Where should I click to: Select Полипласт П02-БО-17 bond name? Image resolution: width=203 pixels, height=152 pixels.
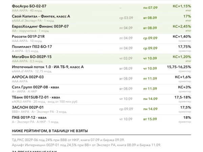point(32,47)
